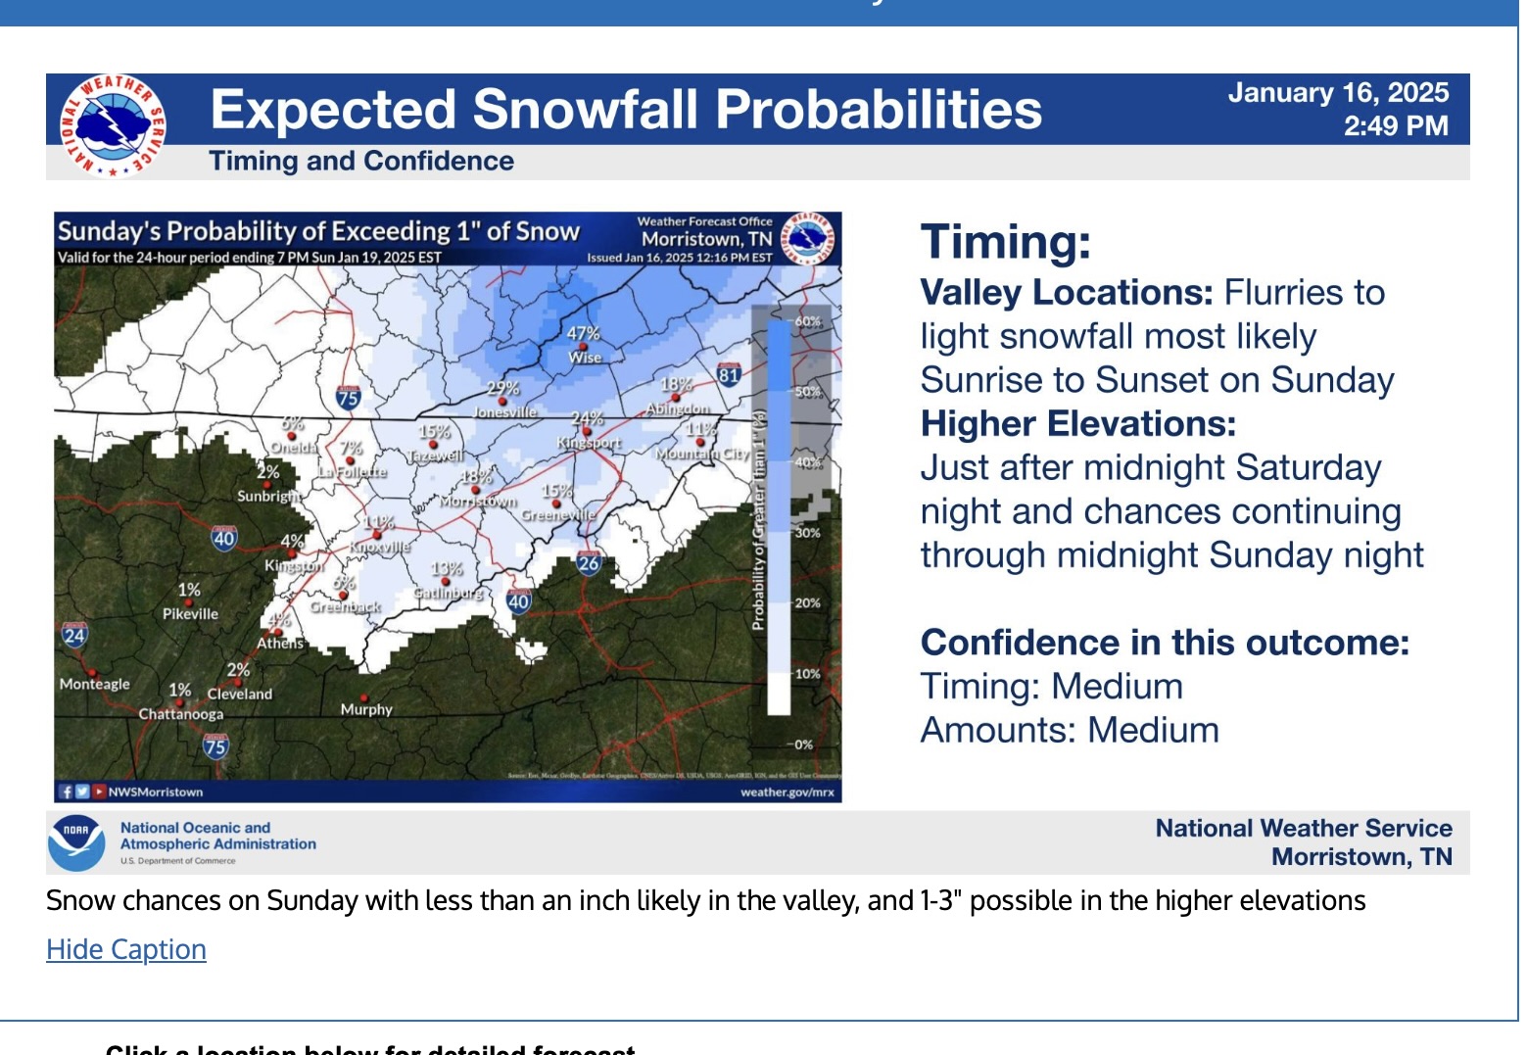Click the 13% Gatlinburg marker on map

click(448, 581)
